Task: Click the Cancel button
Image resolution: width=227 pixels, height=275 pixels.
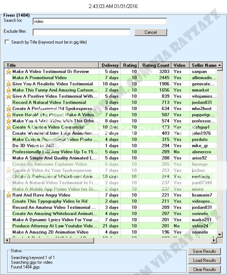Action: point(151,32)
